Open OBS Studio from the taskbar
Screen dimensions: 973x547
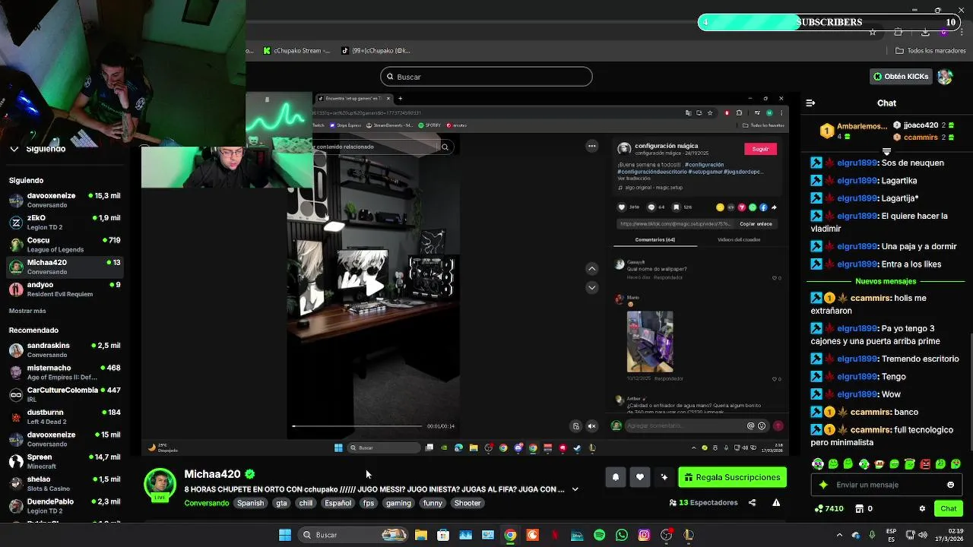667,535
